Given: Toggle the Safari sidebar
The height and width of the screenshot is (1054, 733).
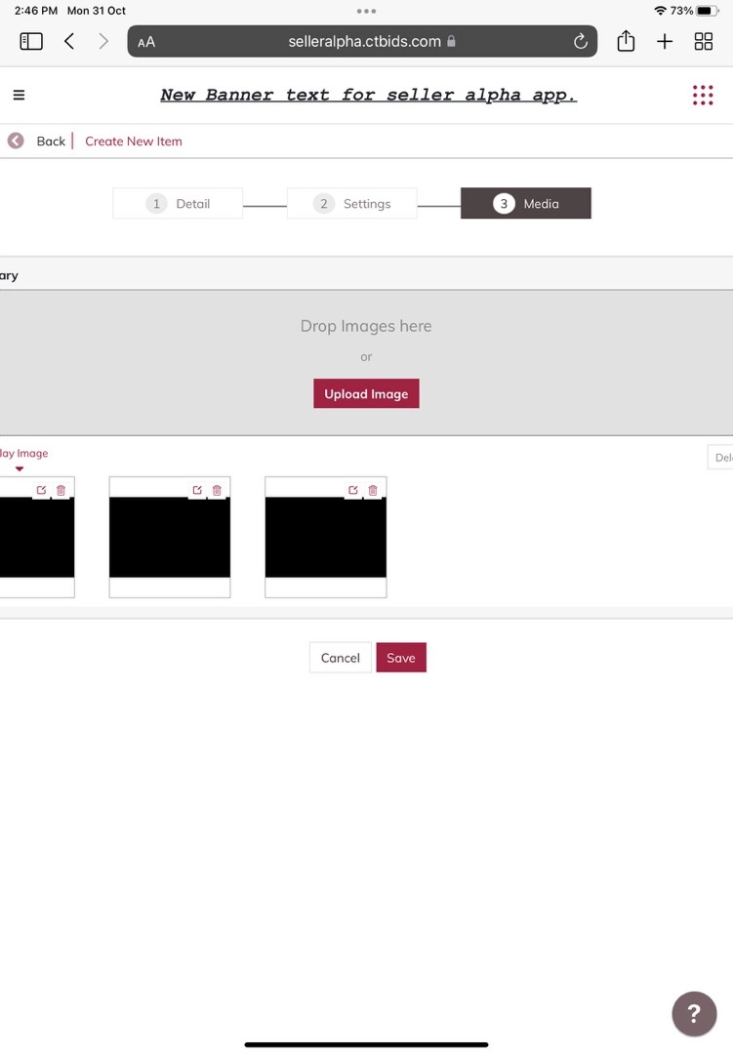Looking at the screenshot, I should (31, 41).
